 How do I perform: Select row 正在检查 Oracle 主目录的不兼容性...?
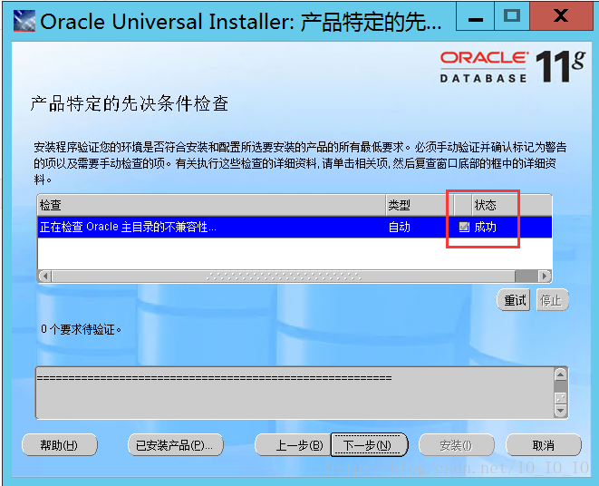pyautogui.click(x=295, y=227)
